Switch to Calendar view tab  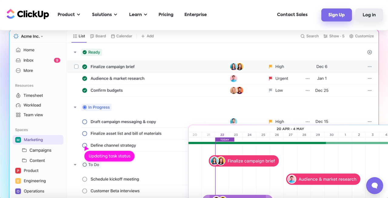click(x=122, y=36)
